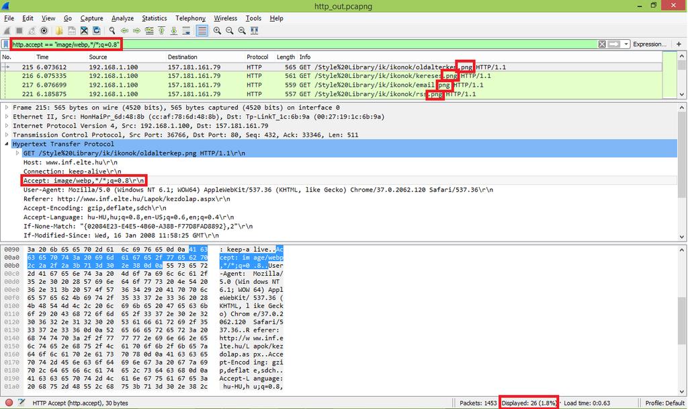Sort by the Length column header
The height and width of the screenshot is (409, 688).
pos(286,57)
